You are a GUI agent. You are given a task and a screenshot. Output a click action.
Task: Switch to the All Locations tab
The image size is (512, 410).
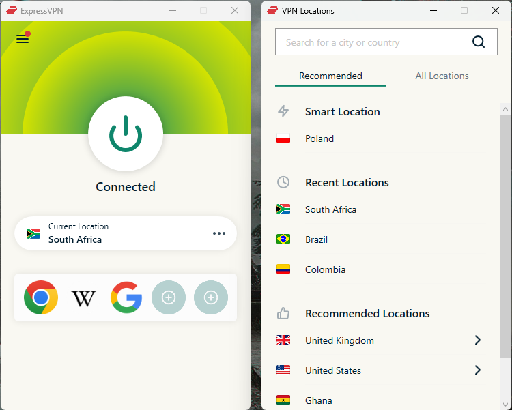tap(442, 76)
